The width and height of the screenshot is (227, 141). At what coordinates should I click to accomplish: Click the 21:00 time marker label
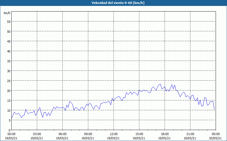tap(190, 134)
